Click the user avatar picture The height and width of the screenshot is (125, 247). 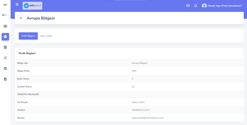pos(204,6)
